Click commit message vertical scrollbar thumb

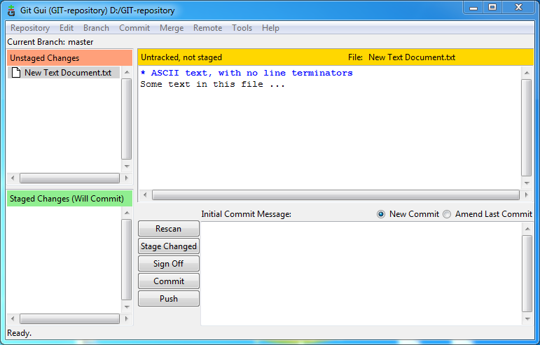coord(527,274)
